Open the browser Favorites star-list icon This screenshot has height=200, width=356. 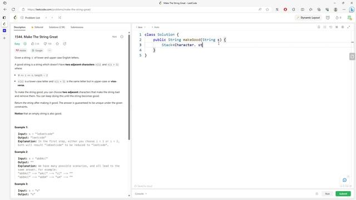tap(310, 9)
